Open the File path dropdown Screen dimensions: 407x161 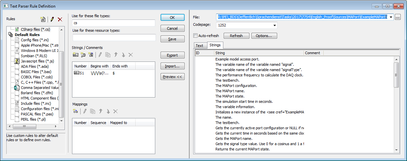pyautogui.click(x=391, y=17)
